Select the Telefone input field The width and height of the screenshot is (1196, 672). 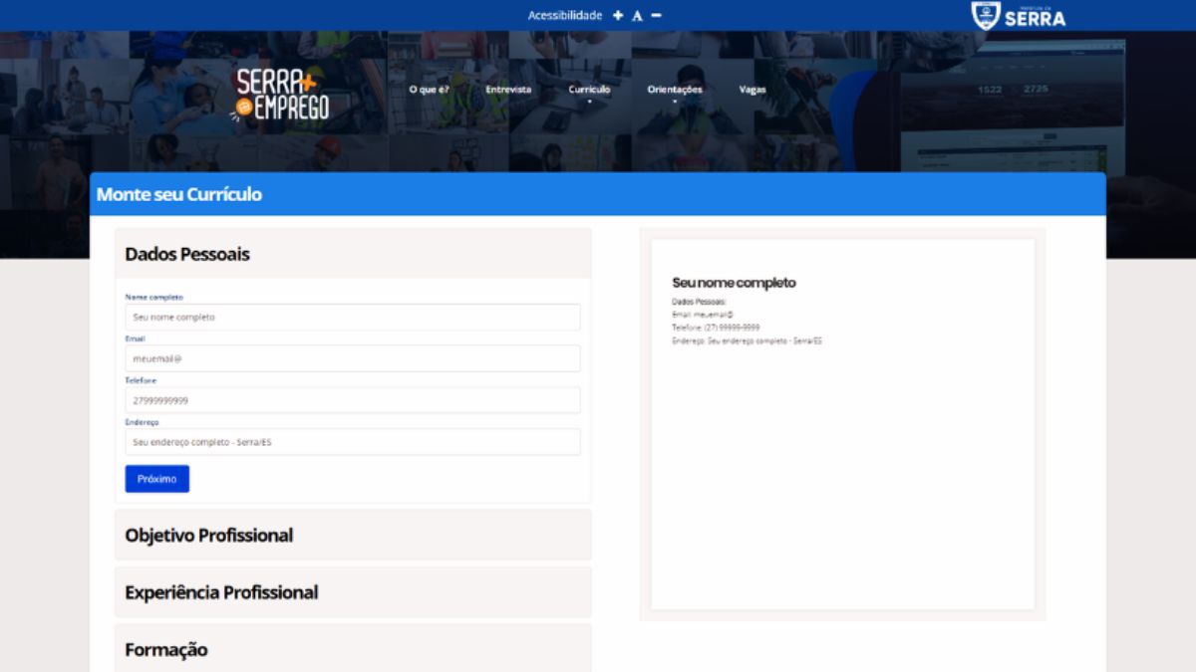(353, 400)
